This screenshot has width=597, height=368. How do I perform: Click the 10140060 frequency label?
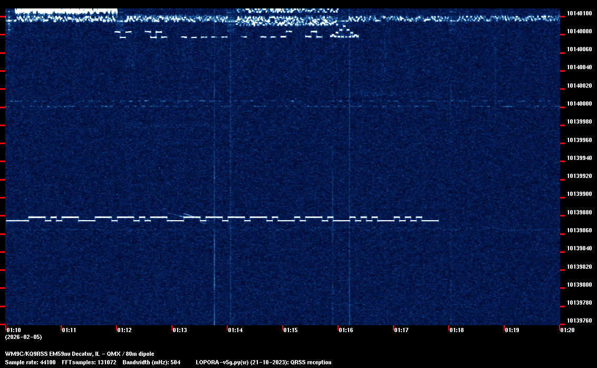pyautogui.click(x=580, y=49)
